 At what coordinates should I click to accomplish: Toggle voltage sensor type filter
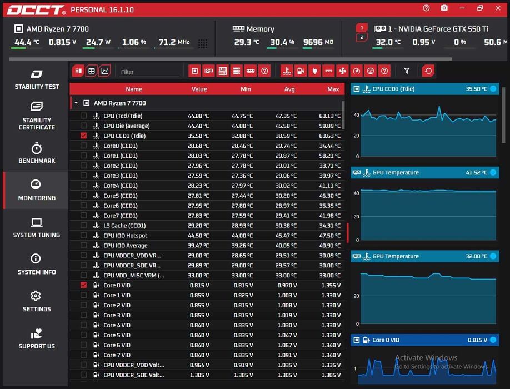point(301,71)
